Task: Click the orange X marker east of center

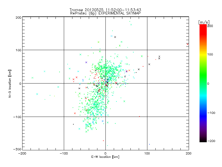Action: point(129,70)
